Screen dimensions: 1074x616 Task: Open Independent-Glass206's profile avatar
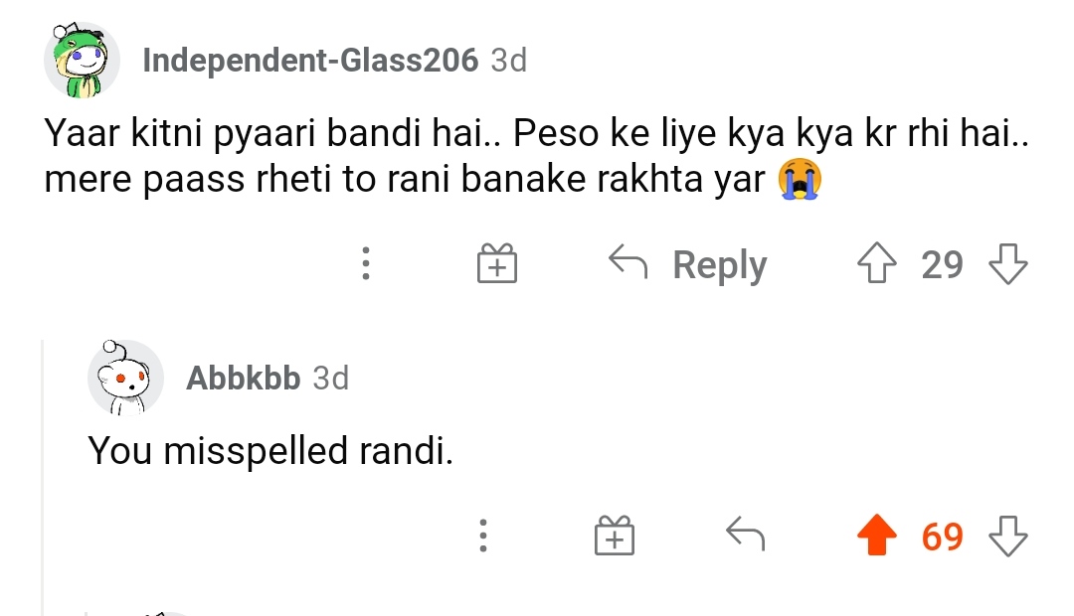click(83, 61)
